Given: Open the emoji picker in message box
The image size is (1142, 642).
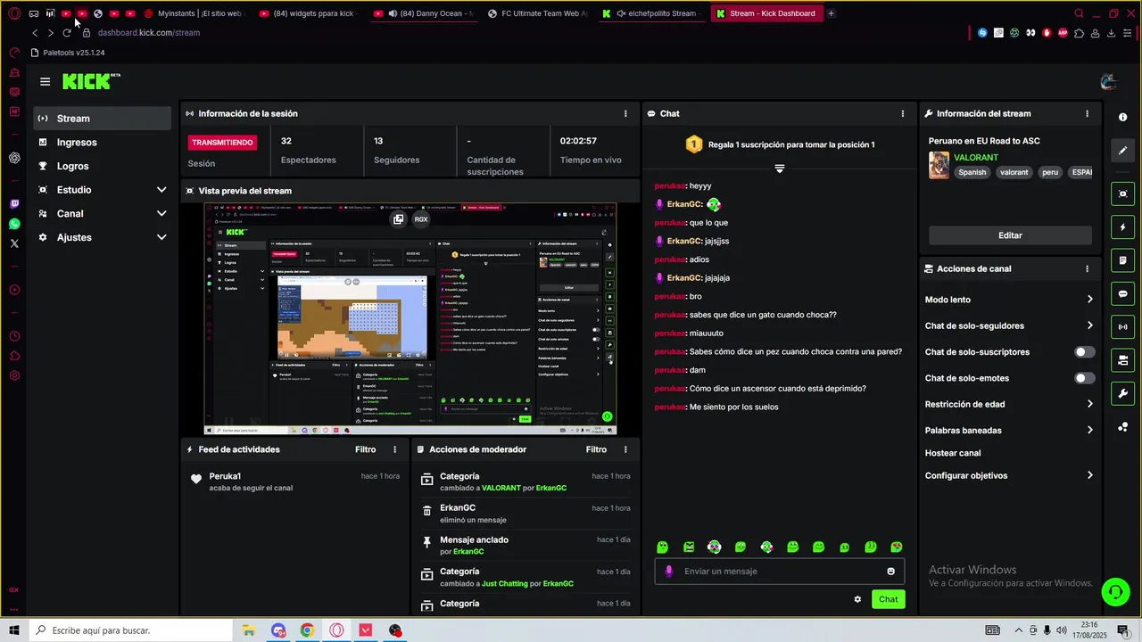Looking at the screenshot, I should pyautogui.click(x=890, y=572).
